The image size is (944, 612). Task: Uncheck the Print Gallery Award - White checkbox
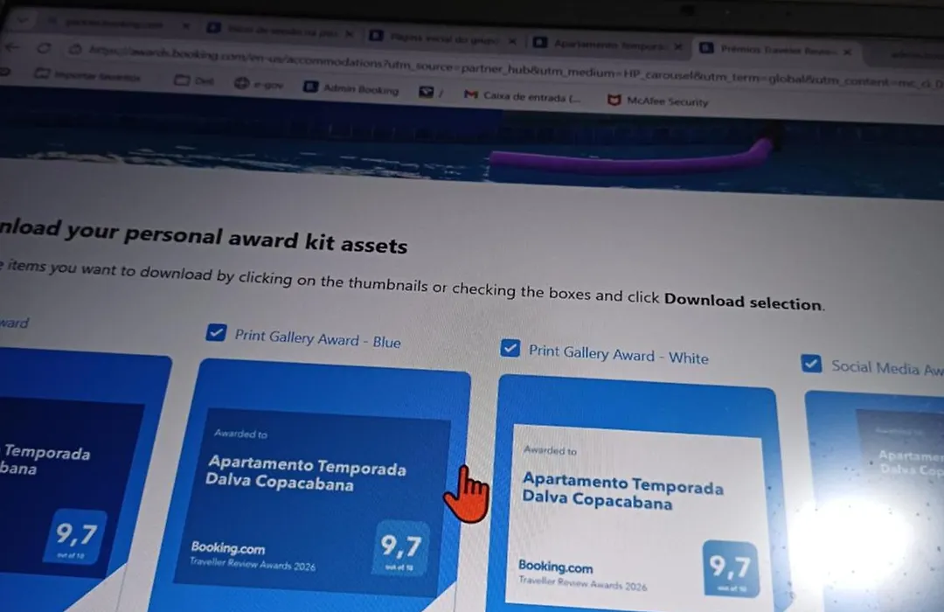(x=510, y=348)
